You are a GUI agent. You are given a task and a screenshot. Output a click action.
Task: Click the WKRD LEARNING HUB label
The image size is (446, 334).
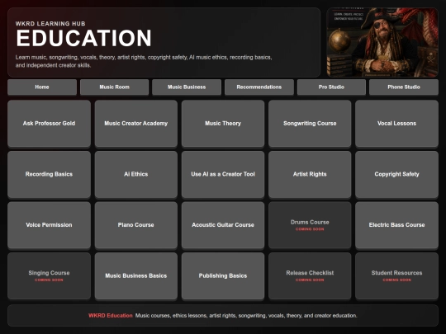tap(50, 24)
